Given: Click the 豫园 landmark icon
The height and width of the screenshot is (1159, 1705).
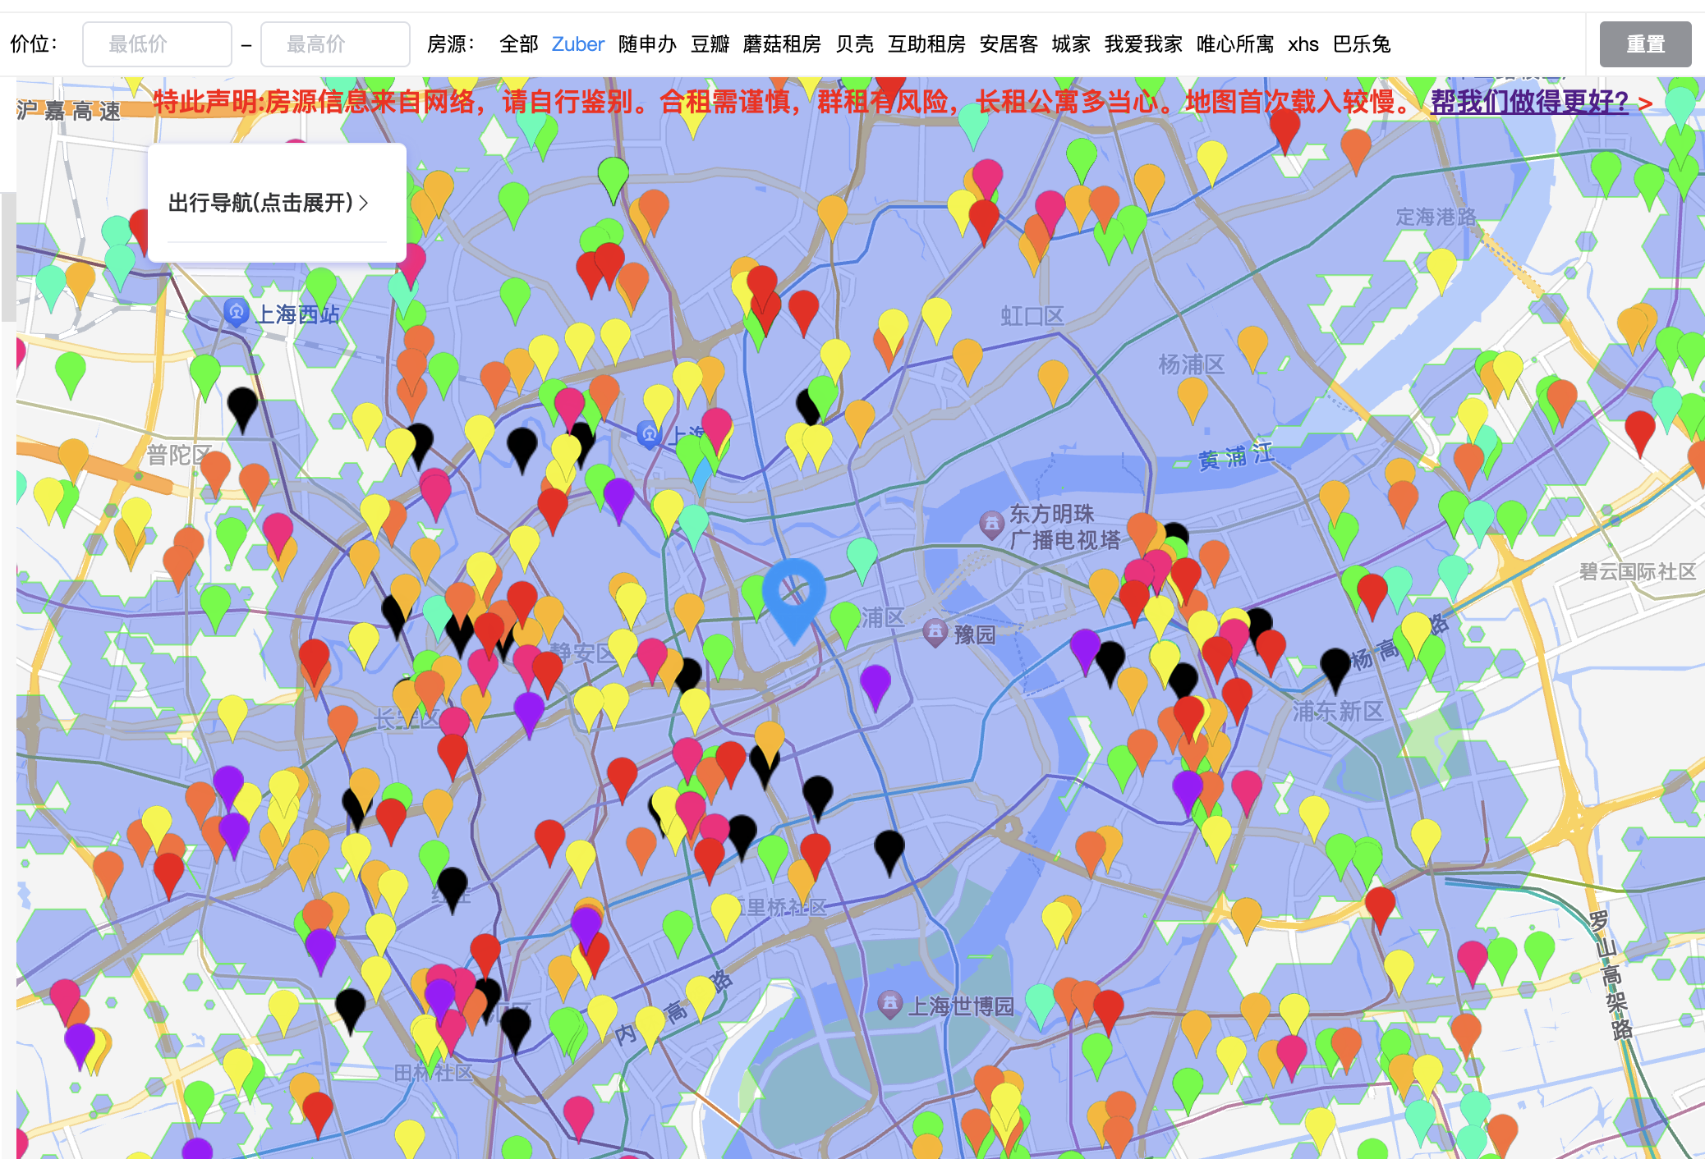Looking at the screenshot, I should (x=935, y=633).
